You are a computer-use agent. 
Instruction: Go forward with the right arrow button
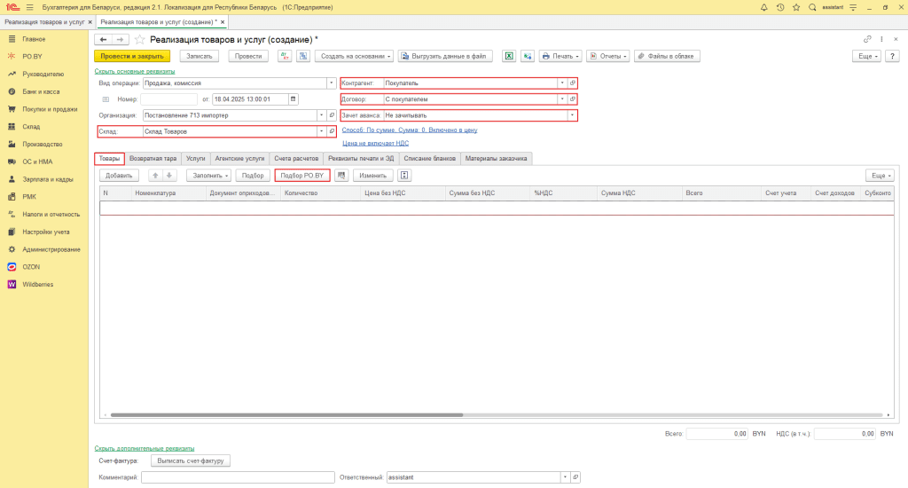[120, 39]
